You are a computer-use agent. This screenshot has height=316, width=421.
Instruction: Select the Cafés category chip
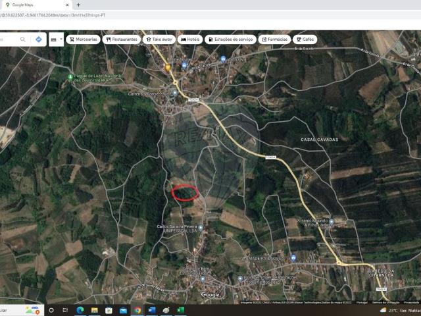click(x=305, y=39)
